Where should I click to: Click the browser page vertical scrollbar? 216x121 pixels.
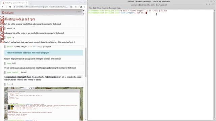coord(86,63)
